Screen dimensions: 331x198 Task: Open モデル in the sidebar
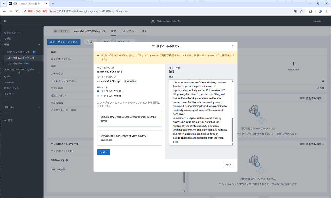8,39
